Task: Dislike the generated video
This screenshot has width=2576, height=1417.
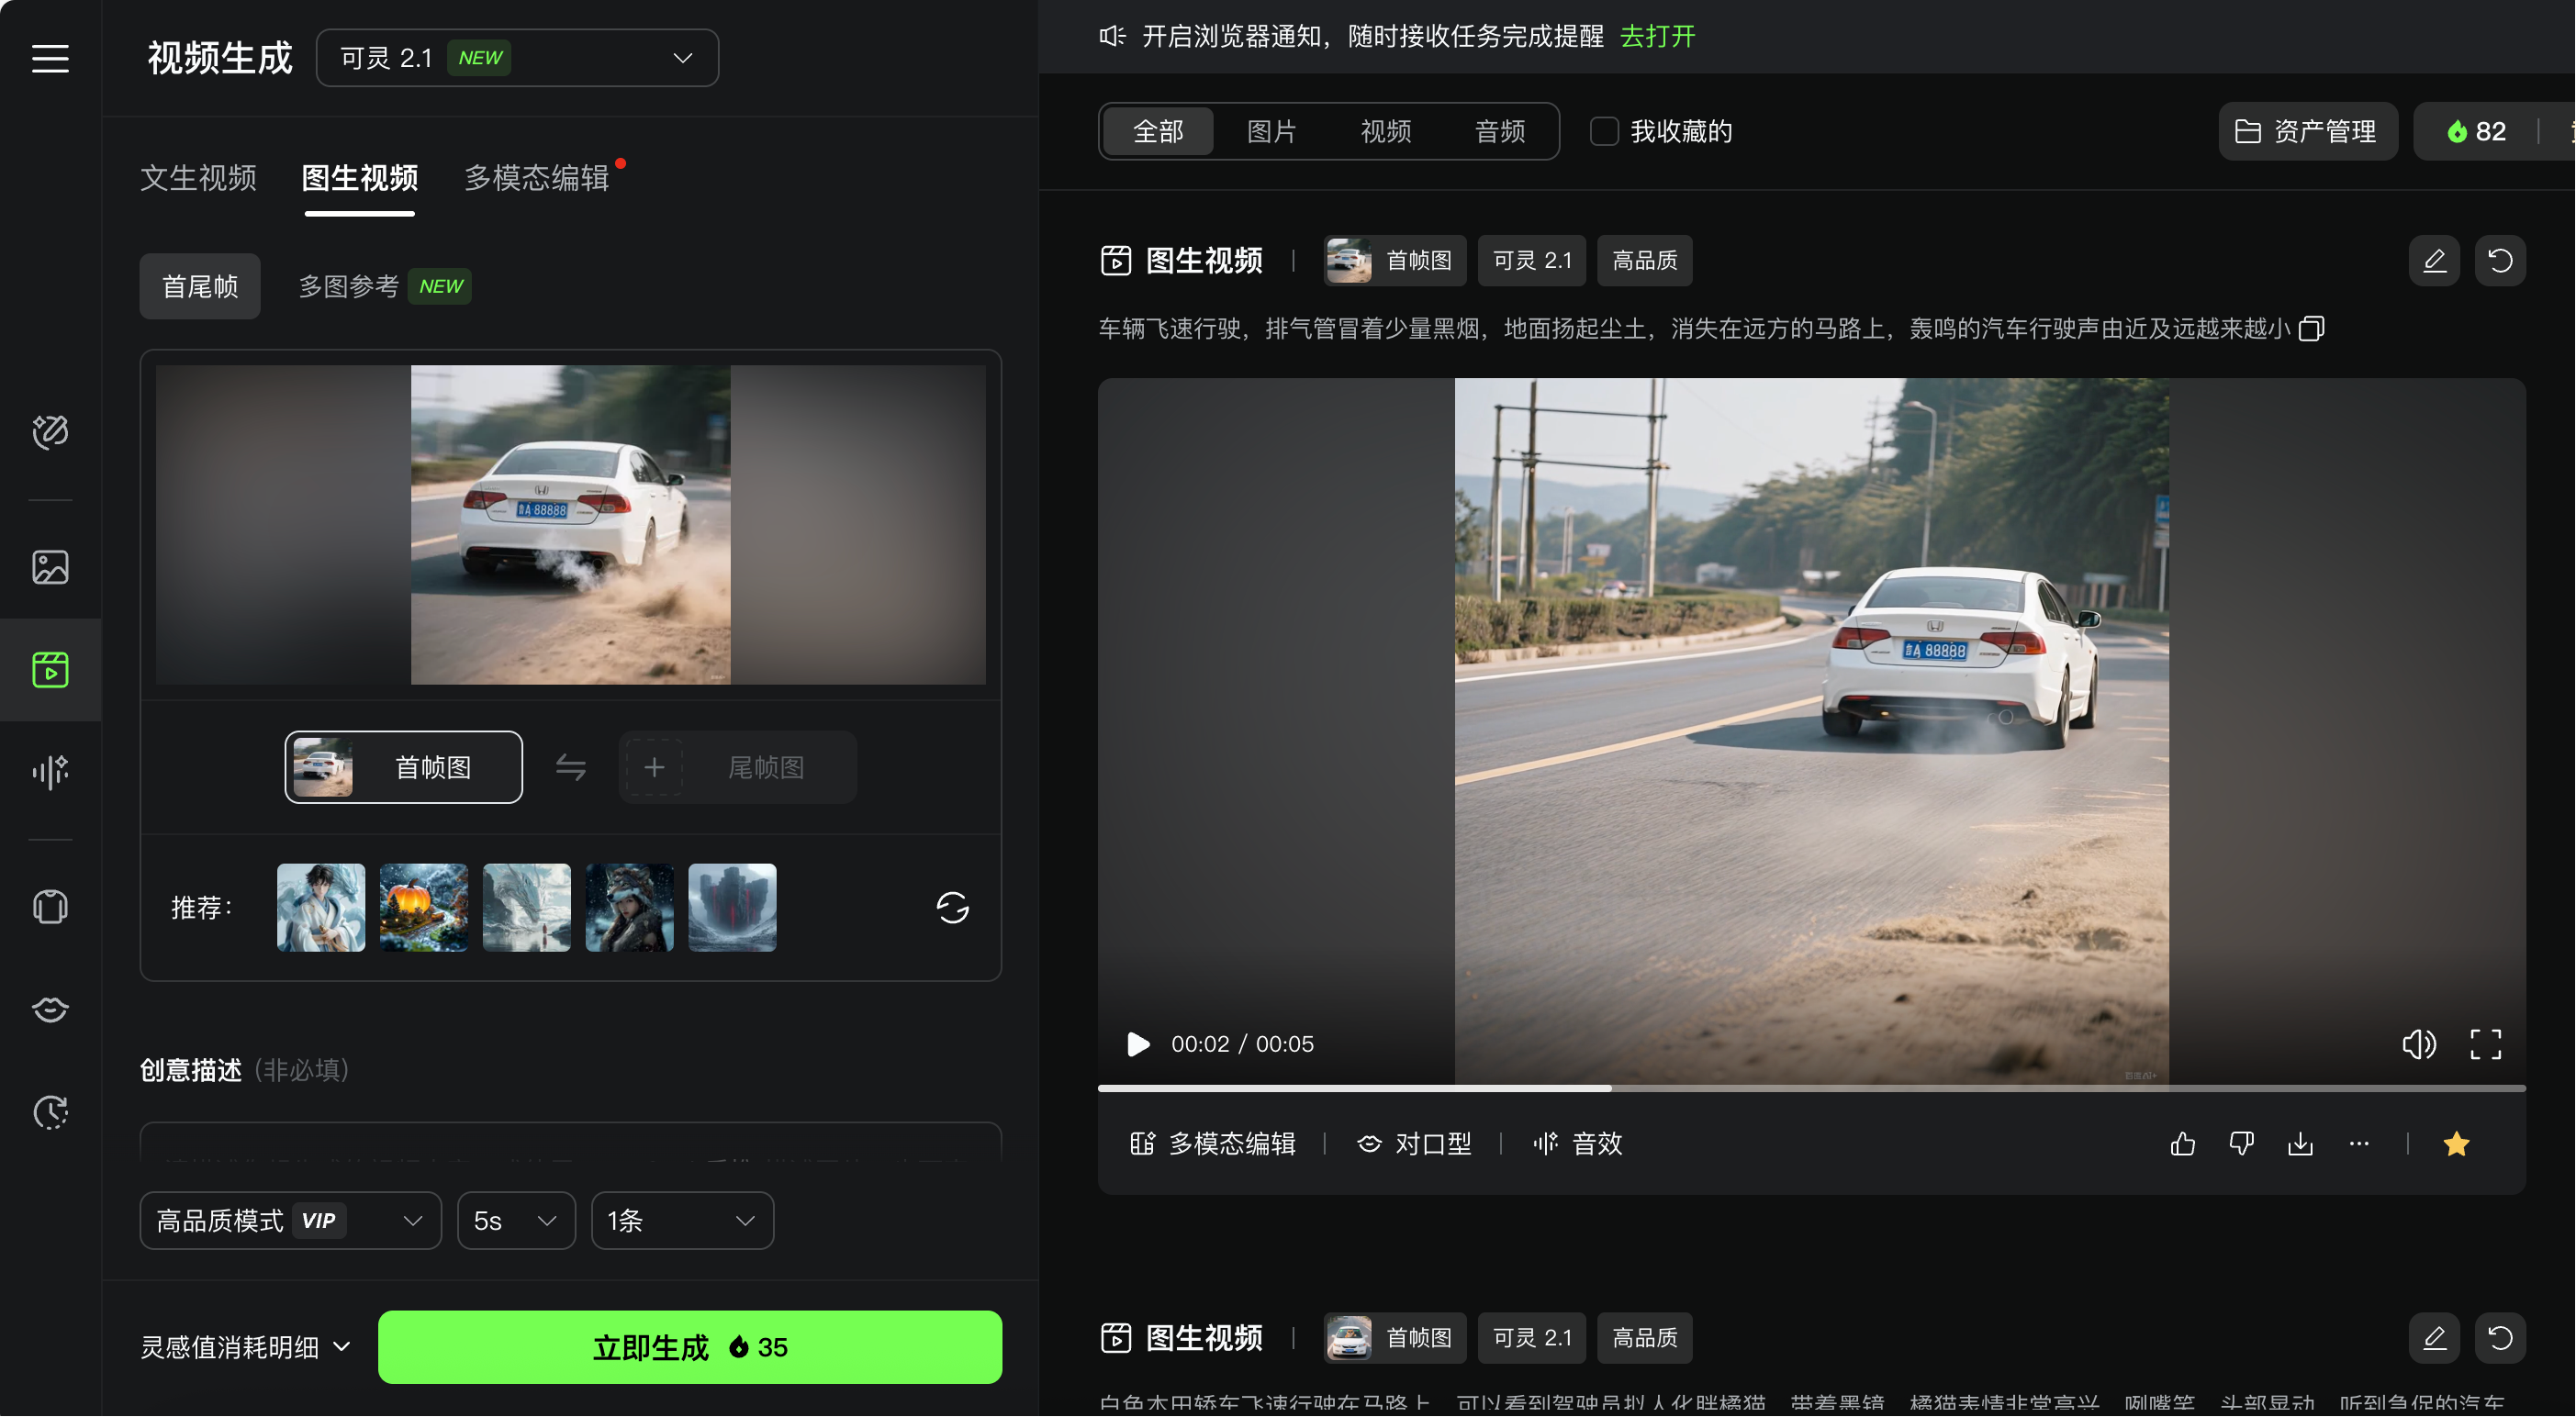Action: point(2241,1144)
